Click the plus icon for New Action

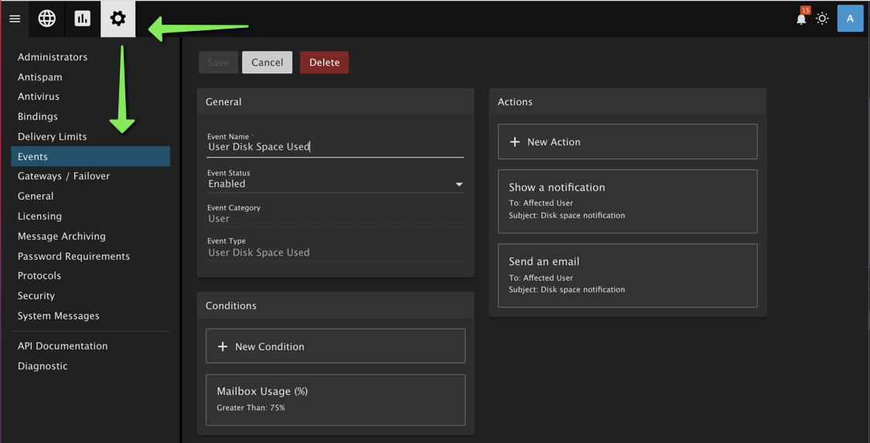(515, 142)
